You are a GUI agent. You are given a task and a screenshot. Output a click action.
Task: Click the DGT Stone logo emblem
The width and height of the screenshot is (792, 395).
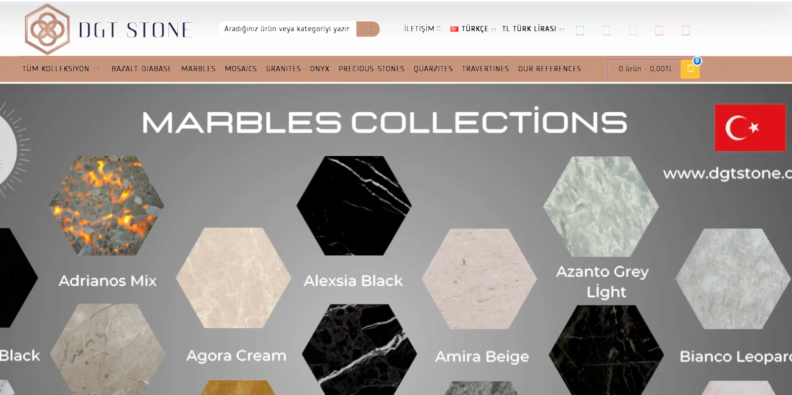[47, 29]
